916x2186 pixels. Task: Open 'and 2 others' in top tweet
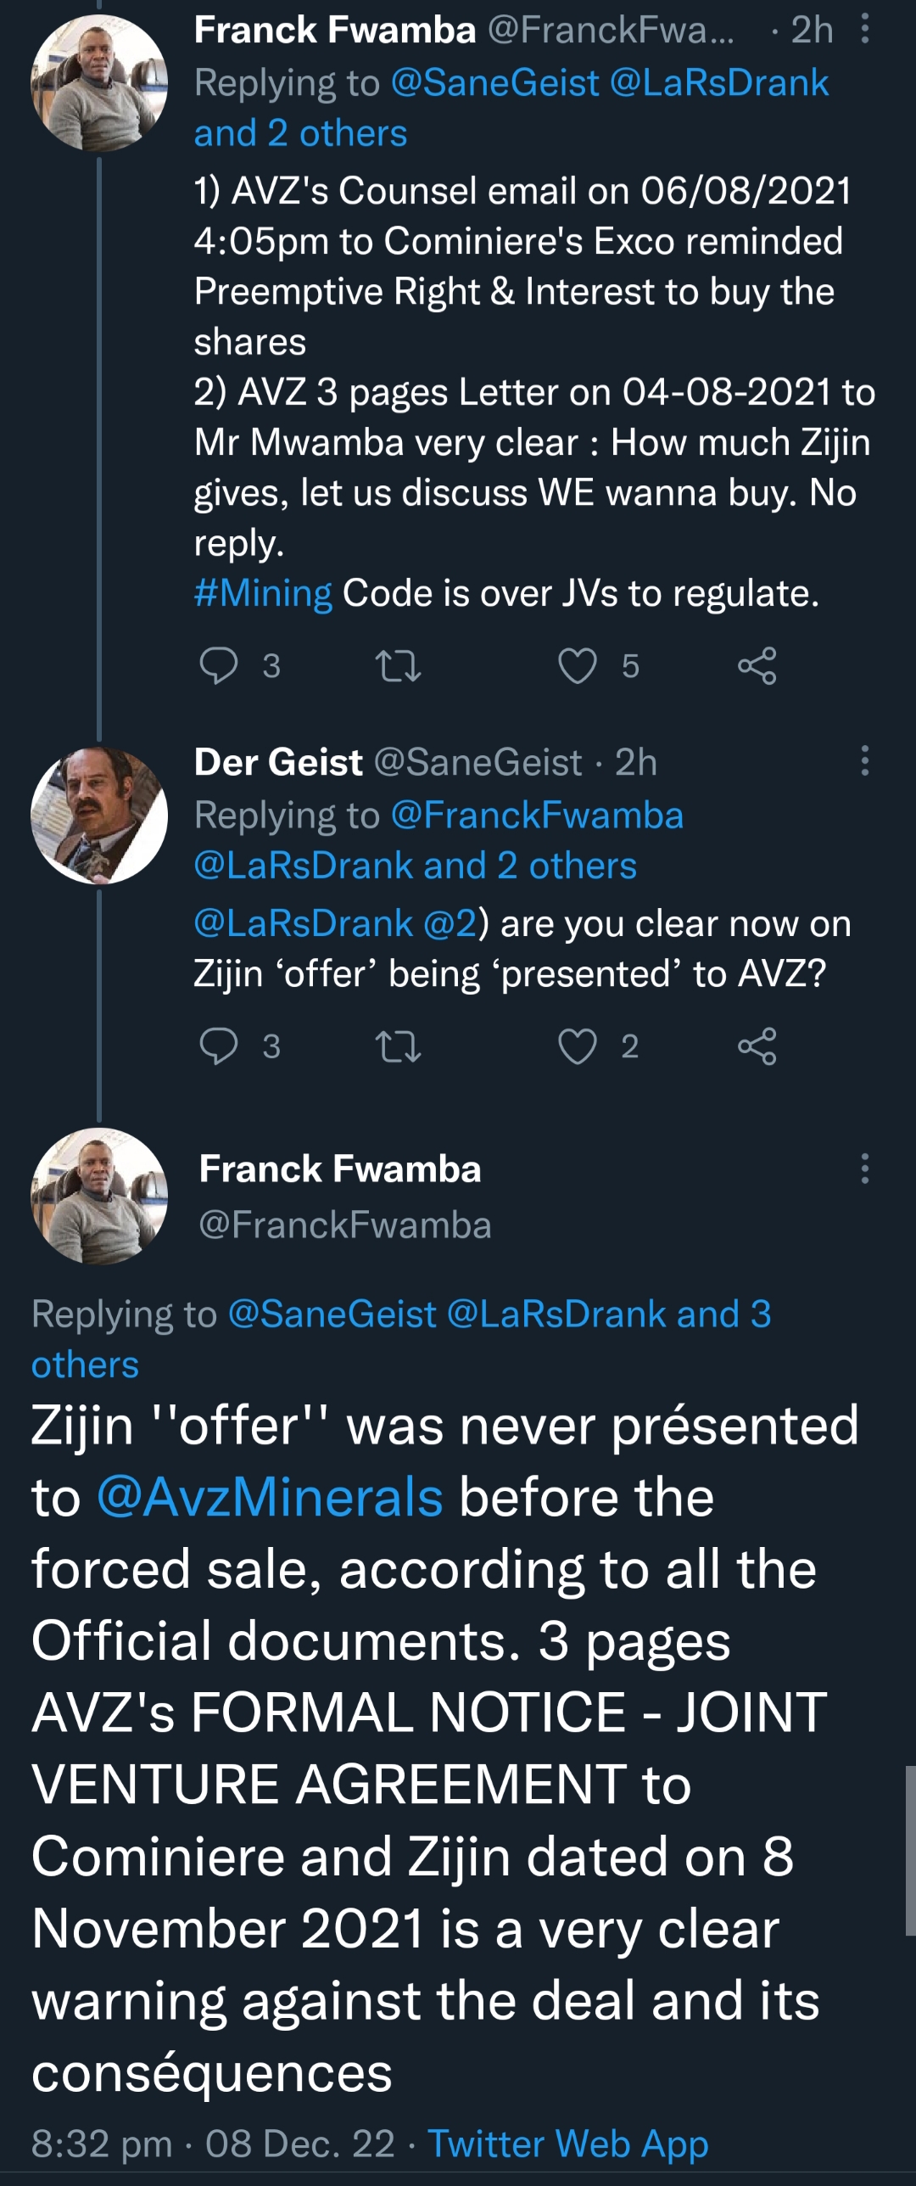coord(300,134)
